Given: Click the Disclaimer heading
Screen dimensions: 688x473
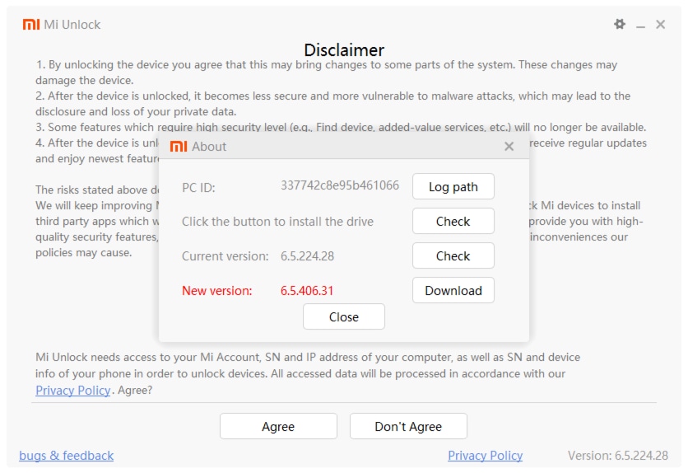Looking at the screenshot, I should (344, 49).
